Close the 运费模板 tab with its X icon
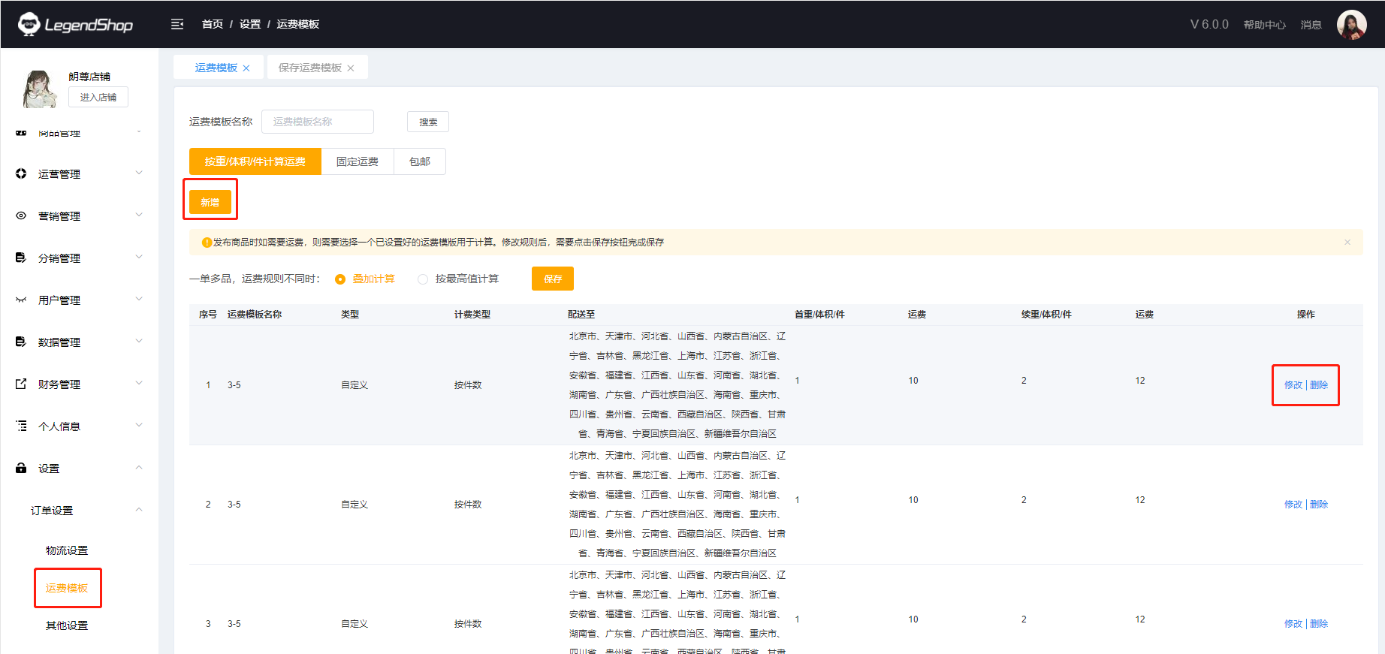This screenshot has height=654, width=1385. click(x=246, y=68)
